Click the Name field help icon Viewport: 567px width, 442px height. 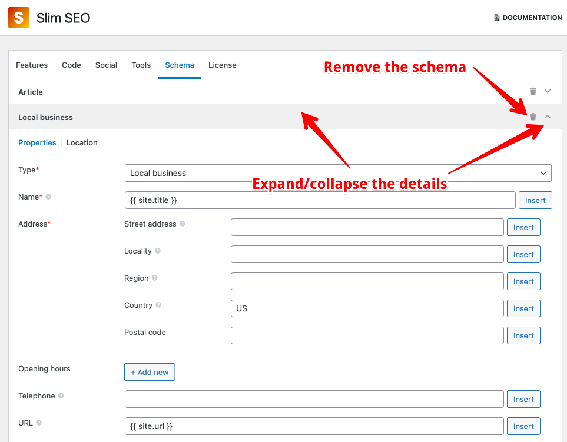tap(48, 197)
